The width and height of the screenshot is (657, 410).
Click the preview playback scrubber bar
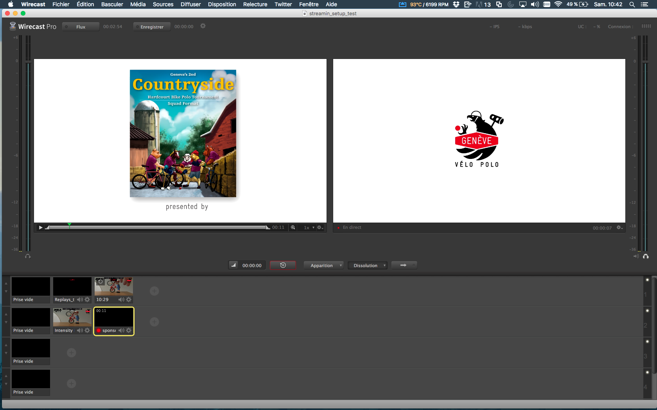pos(156,227)
